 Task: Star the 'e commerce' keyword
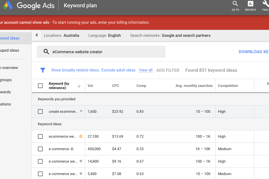(x=72, y=149)
